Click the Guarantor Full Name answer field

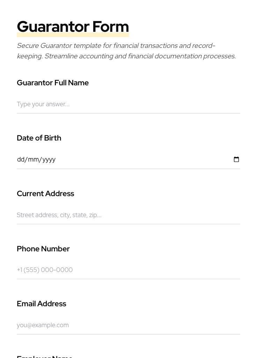point(128,104)
